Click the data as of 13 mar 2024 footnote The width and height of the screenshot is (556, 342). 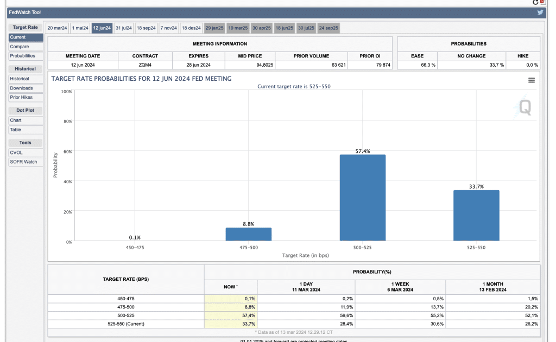tap(294, 332)
